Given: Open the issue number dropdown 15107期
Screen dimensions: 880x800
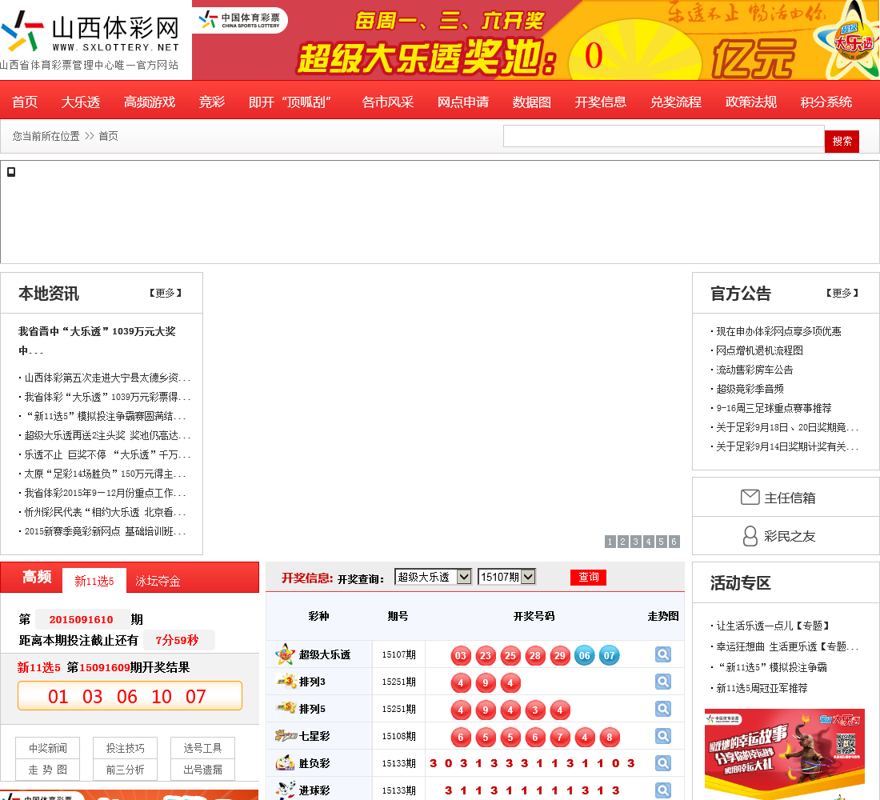Looking at the screenshot, I should (x=506, y=577).
